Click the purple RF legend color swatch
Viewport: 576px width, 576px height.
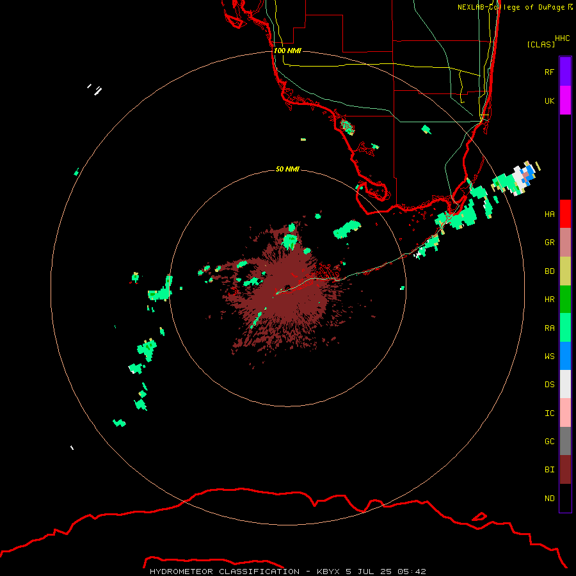565,72
